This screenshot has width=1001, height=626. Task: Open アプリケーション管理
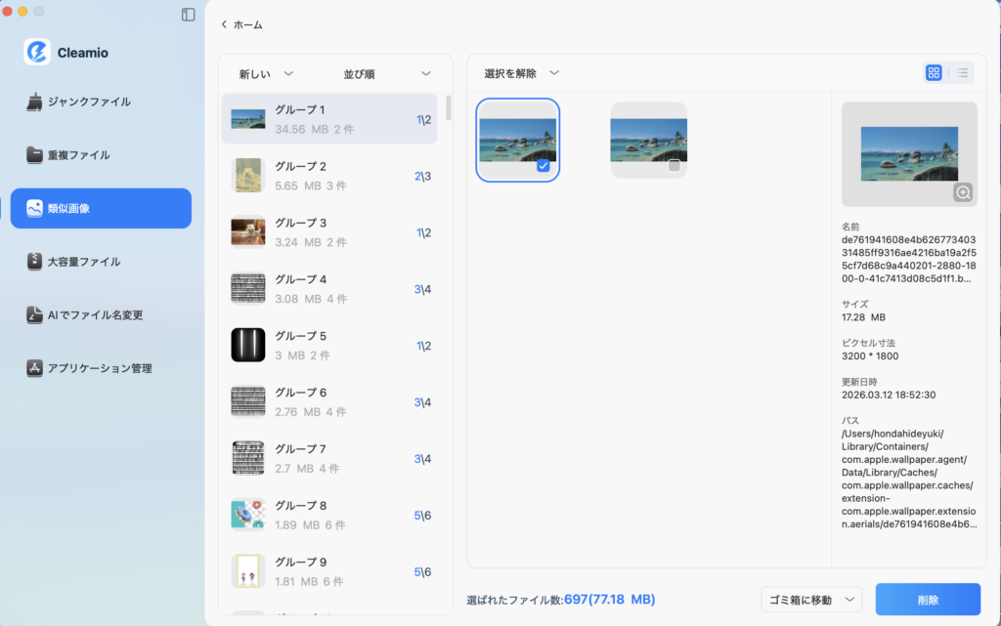pyautogui.click(x=101, y=368)
